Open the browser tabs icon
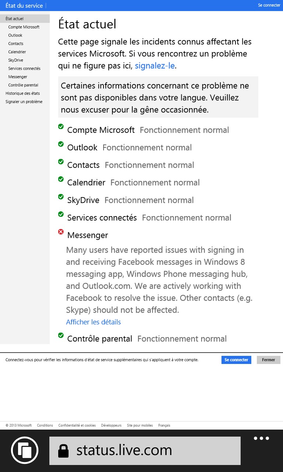 click(x=25, y=450)
